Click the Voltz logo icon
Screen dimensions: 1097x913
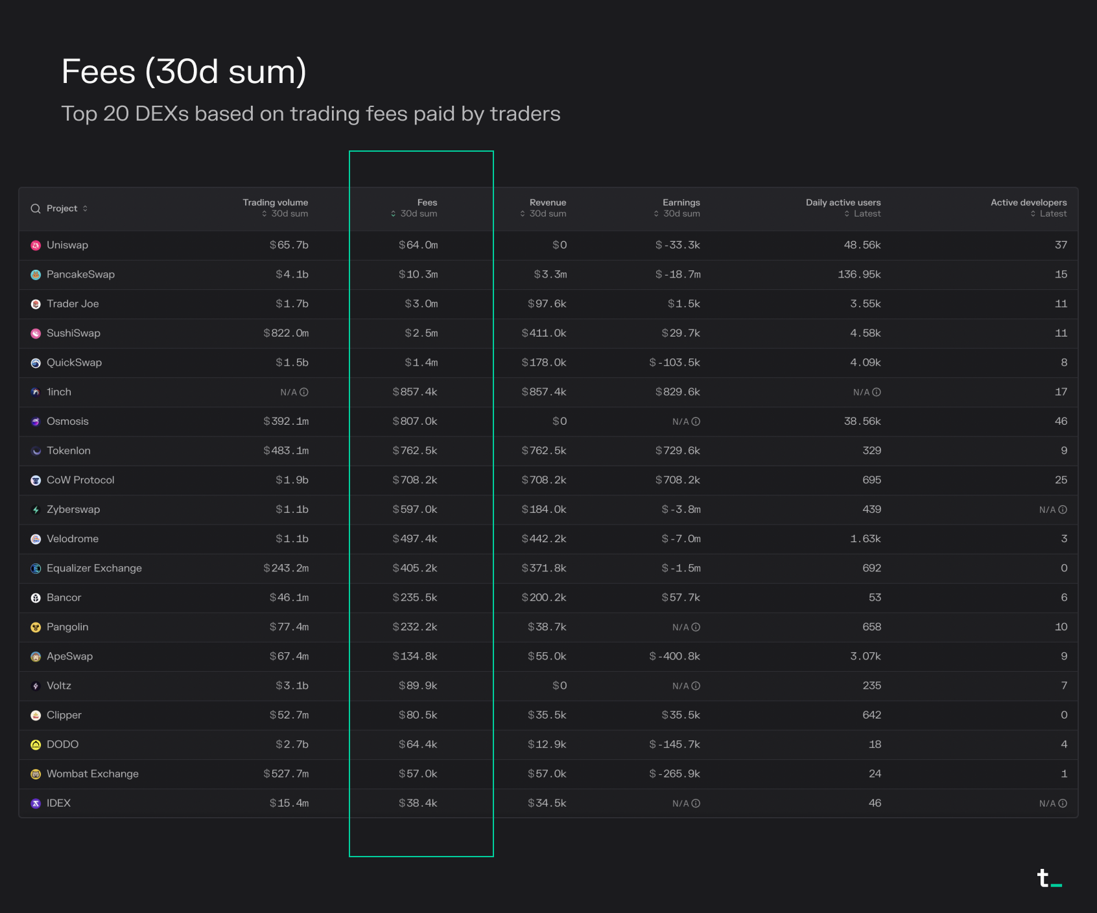[x=36, y=686]
